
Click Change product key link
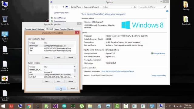(x=158, y=75)
